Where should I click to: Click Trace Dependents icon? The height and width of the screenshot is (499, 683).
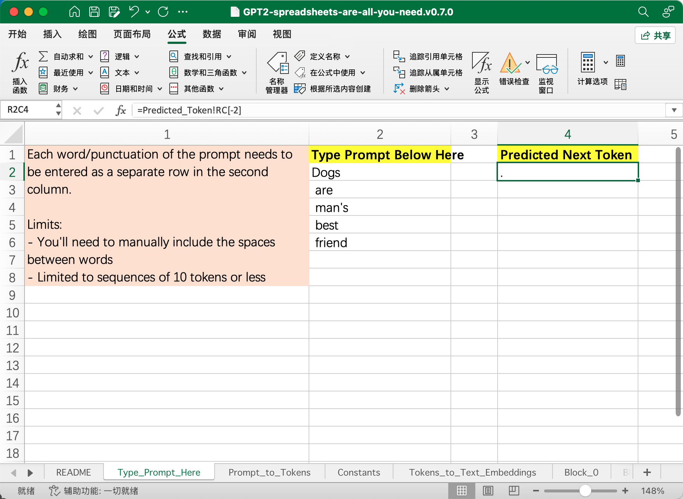click(399, 72)
